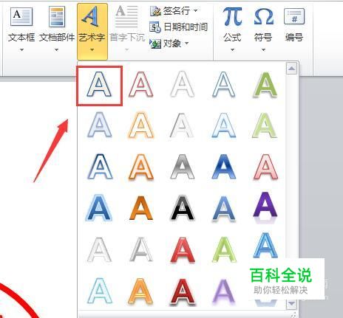Click the 文本框 (Text Box) icon

tap(21, 17)
